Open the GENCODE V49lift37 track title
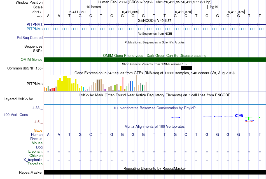266x179 pixels. pos(155,20)
